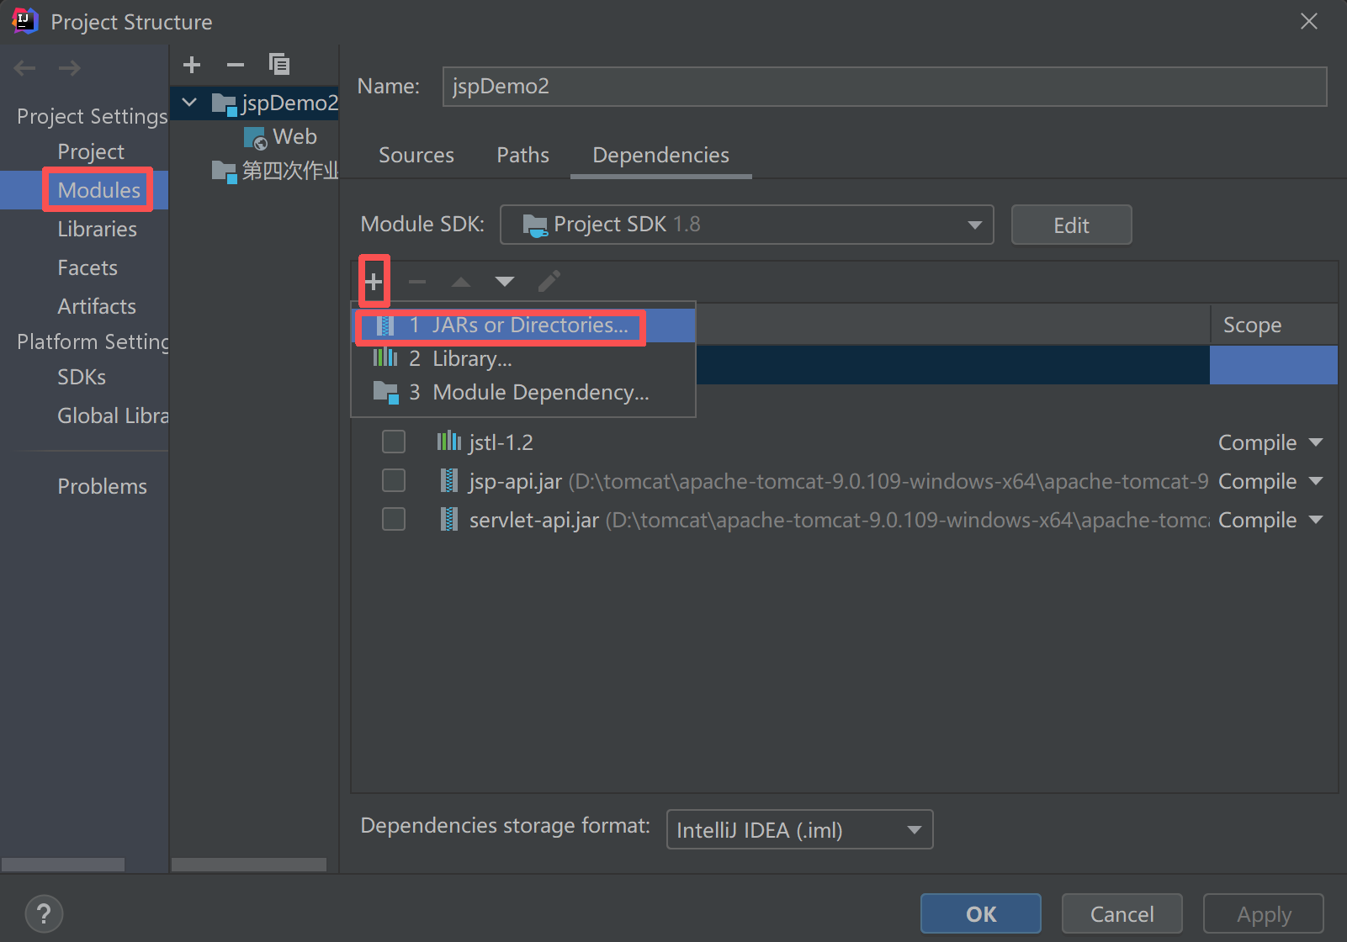
Task: Click the module tree horizontal scrollbar
Action: (x=249, y=865)
